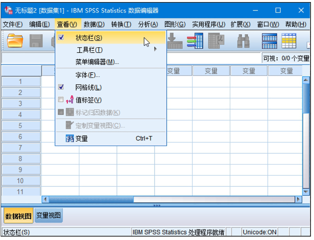This screenshot has width=314, height=240.
Task: Click the pane splitter dots handle
Action: 157,206
